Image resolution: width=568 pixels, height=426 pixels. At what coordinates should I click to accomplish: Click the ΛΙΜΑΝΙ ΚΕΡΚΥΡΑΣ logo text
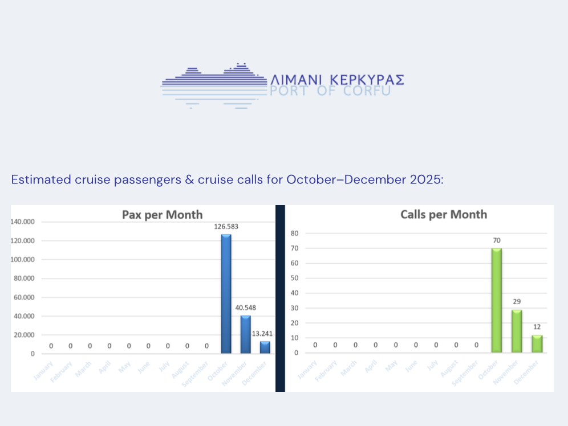(337, 80)
